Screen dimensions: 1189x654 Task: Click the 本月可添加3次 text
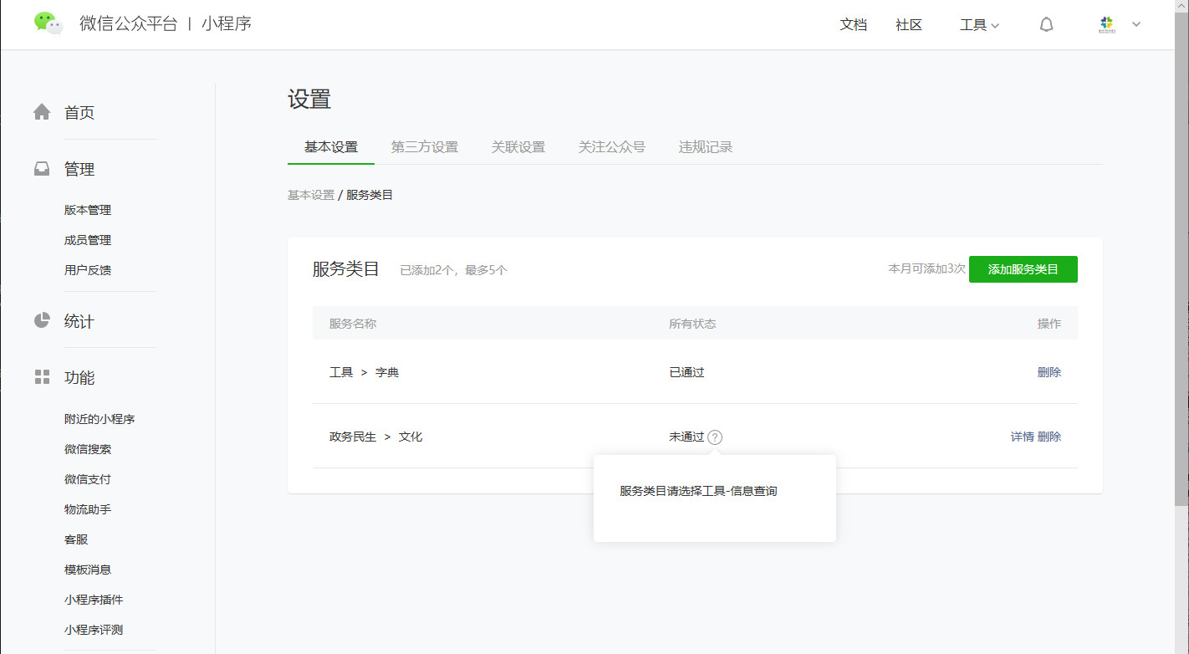pos(926,269)
